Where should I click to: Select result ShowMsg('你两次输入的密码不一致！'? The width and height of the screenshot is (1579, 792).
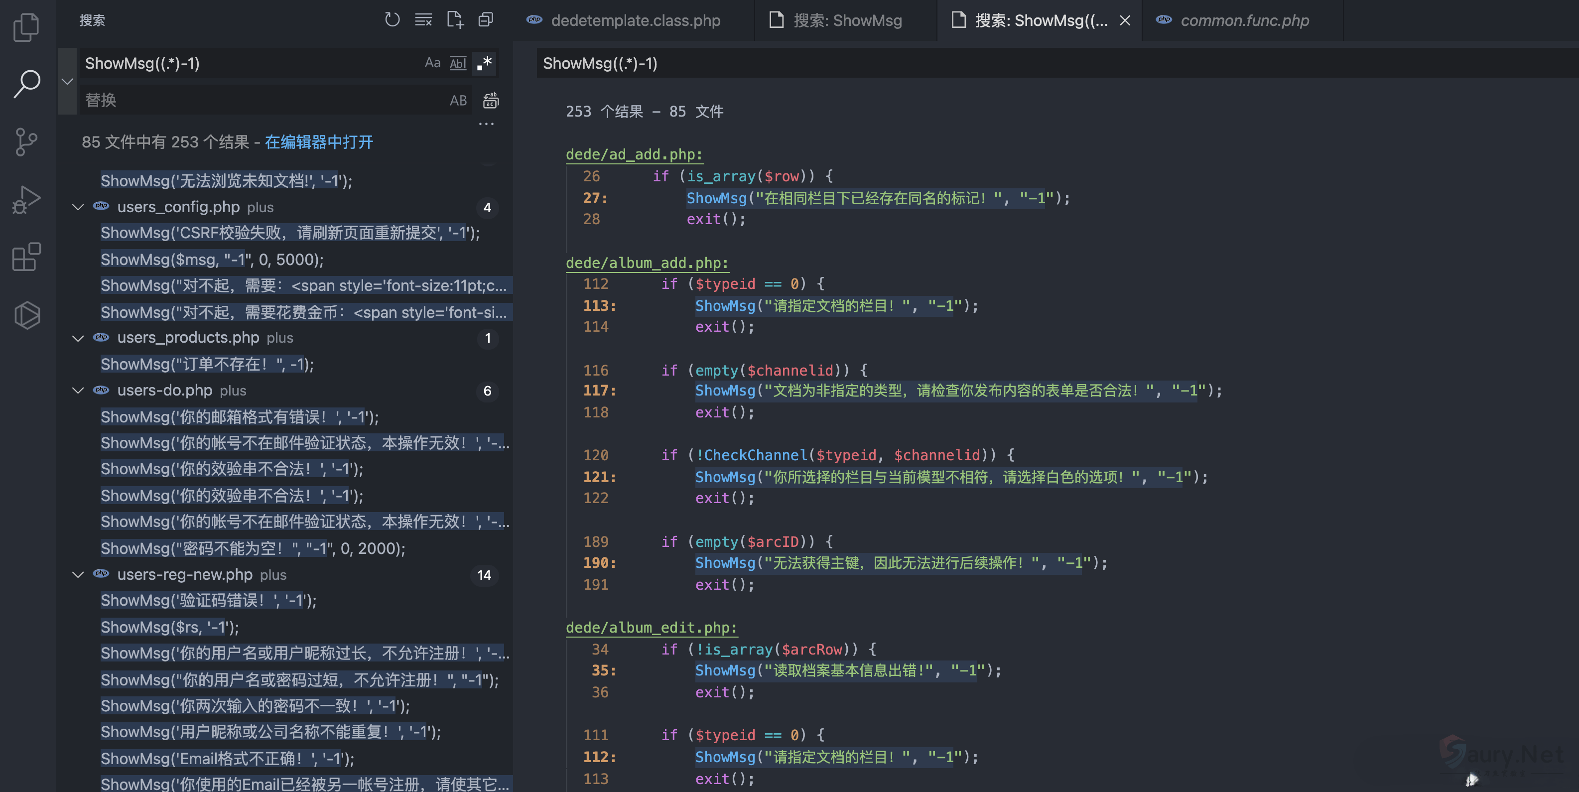pos(255,705)
